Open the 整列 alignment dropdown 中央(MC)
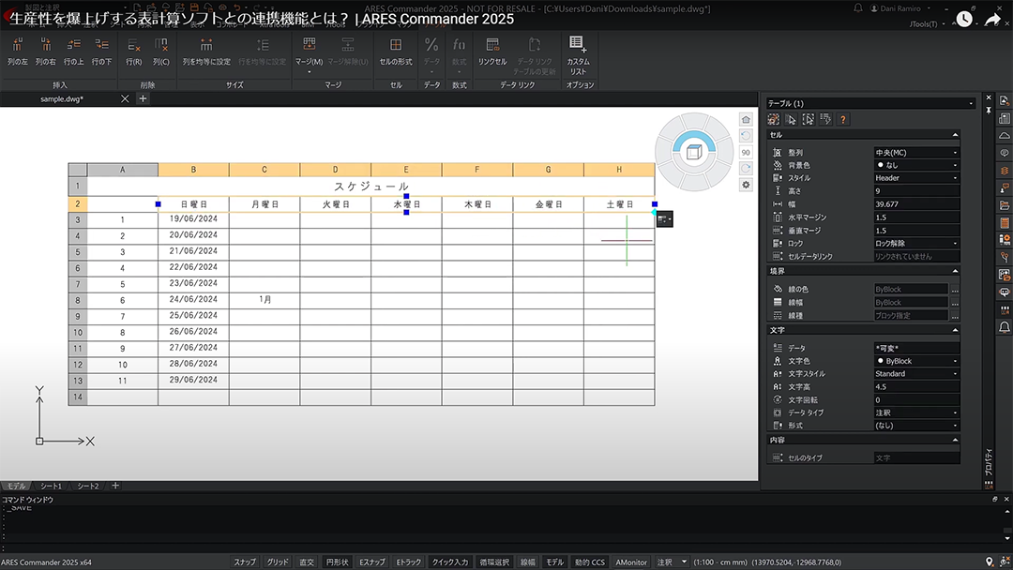Viewport: 1013px width, 570px height. [916, 153]
